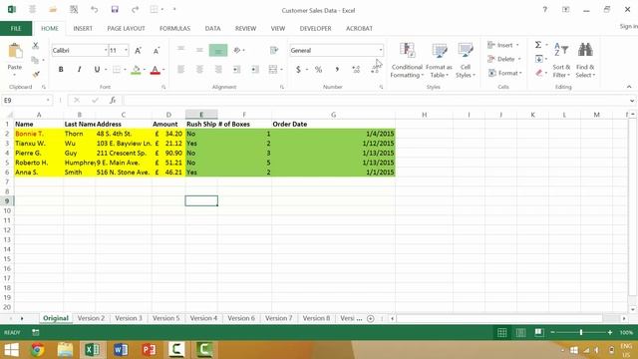Collapse the ribbon with the chevron
This screenshot has width=638, height=359.
(x=629, y=87)
